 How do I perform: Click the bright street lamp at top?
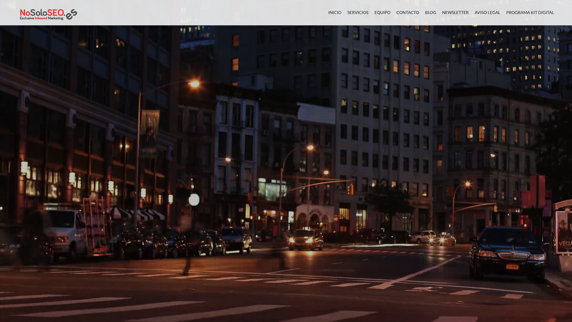pos(194,84)
